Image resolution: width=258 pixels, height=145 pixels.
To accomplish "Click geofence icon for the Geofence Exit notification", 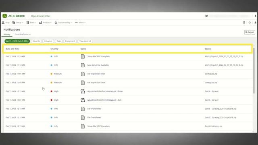I will (83, 100).
